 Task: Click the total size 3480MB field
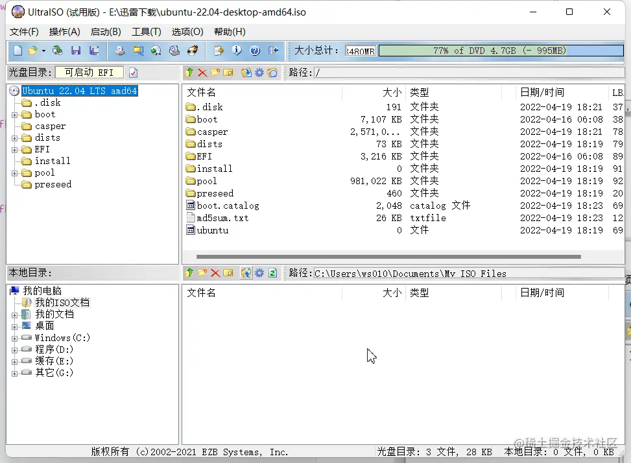click(361, 51)
